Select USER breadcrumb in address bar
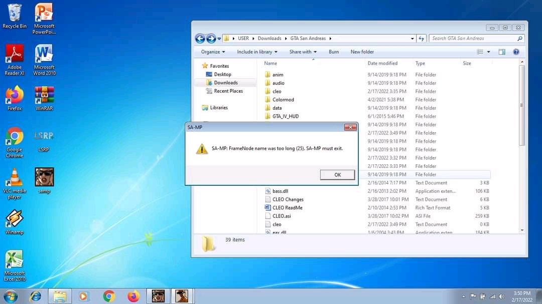 point(243,38)
